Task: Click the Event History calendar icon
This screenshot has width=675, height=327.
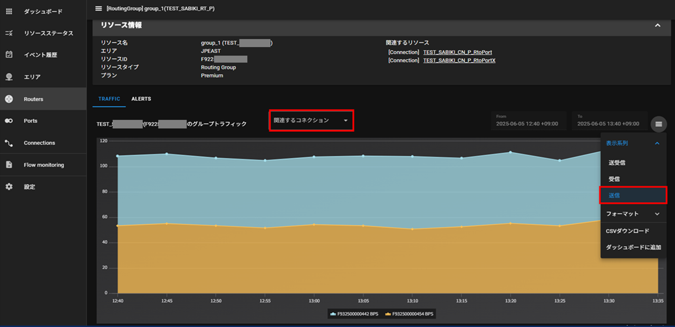Action: click(x=9, y=55)
